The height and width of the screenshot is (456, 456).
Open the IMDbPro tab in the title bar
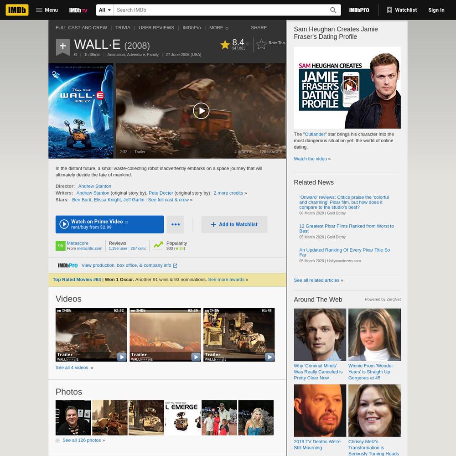[x=192, y=28]
